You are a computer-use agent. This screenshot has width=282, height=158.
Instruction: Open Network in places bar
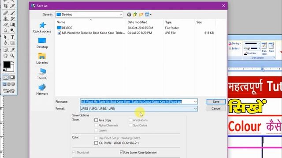coord(42,90)
